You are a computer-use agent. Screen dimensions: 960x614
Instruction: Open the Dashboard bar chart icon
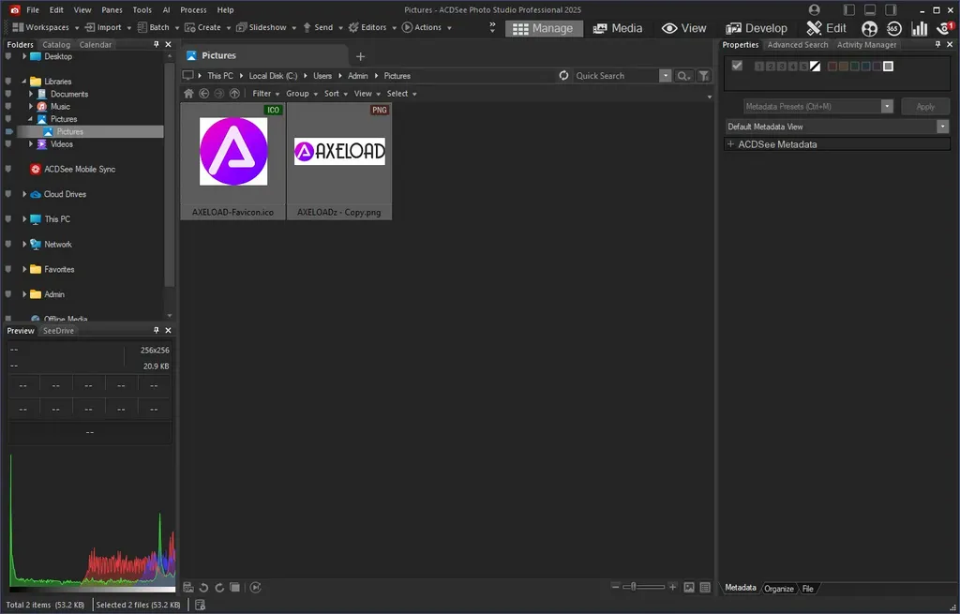pyautogui.click(x=919, y=28)
